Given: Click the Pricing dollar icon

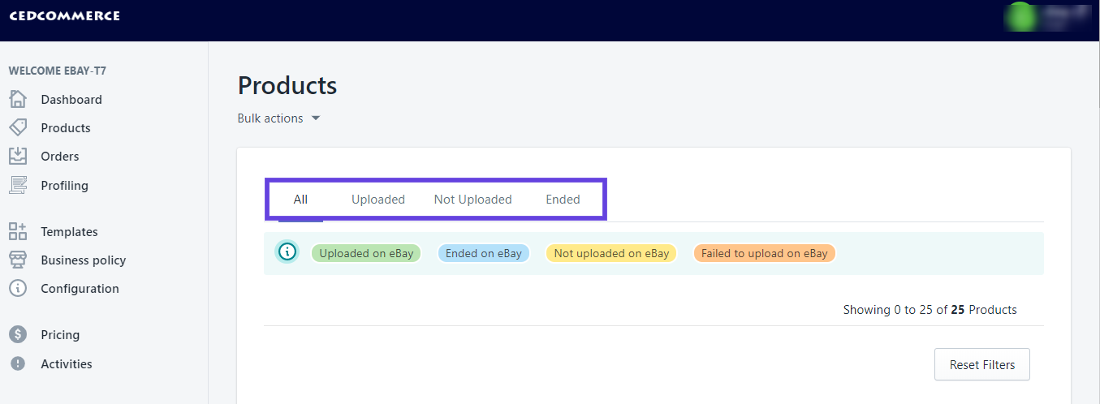Looking at the screenshot, I should (x=18, y=335).
